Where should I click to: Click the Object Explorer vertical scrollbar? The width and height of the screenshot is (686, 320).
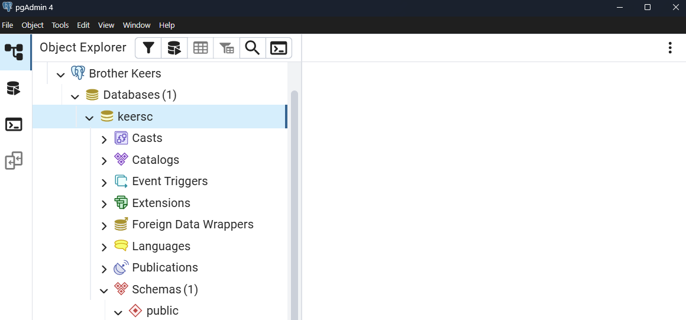tap(295, 205)
